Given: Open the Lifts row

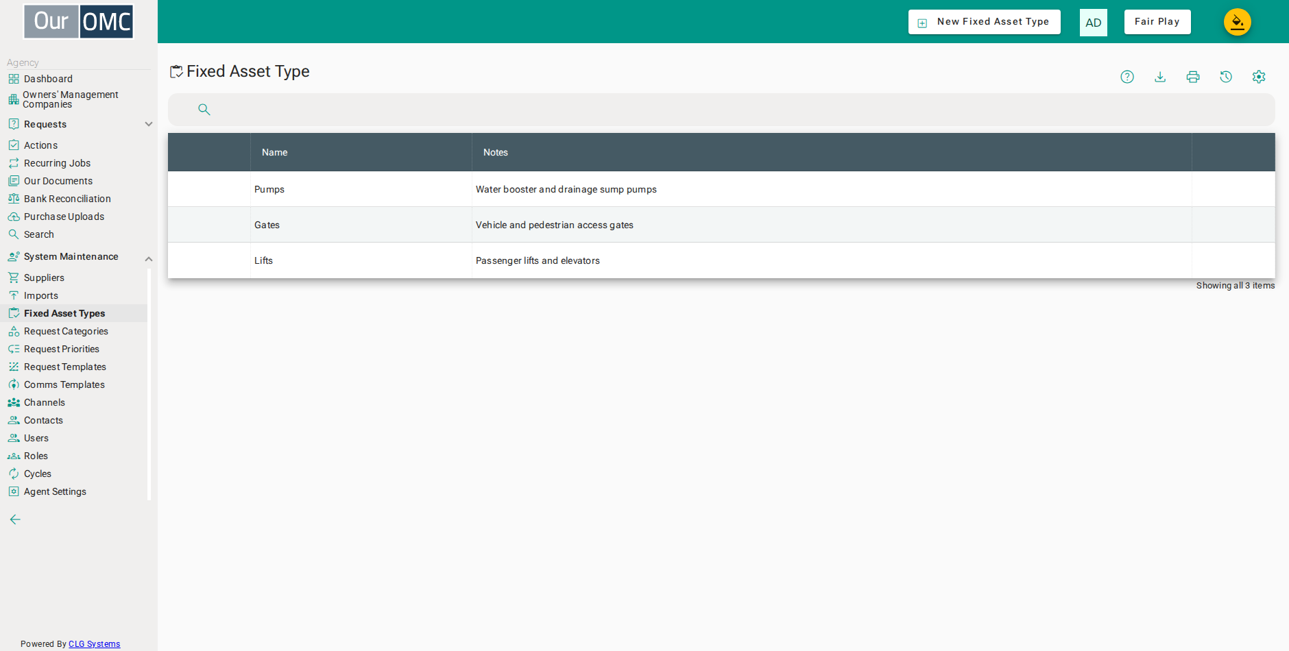Looking at the screenshot, I should (x=721, y=260).
